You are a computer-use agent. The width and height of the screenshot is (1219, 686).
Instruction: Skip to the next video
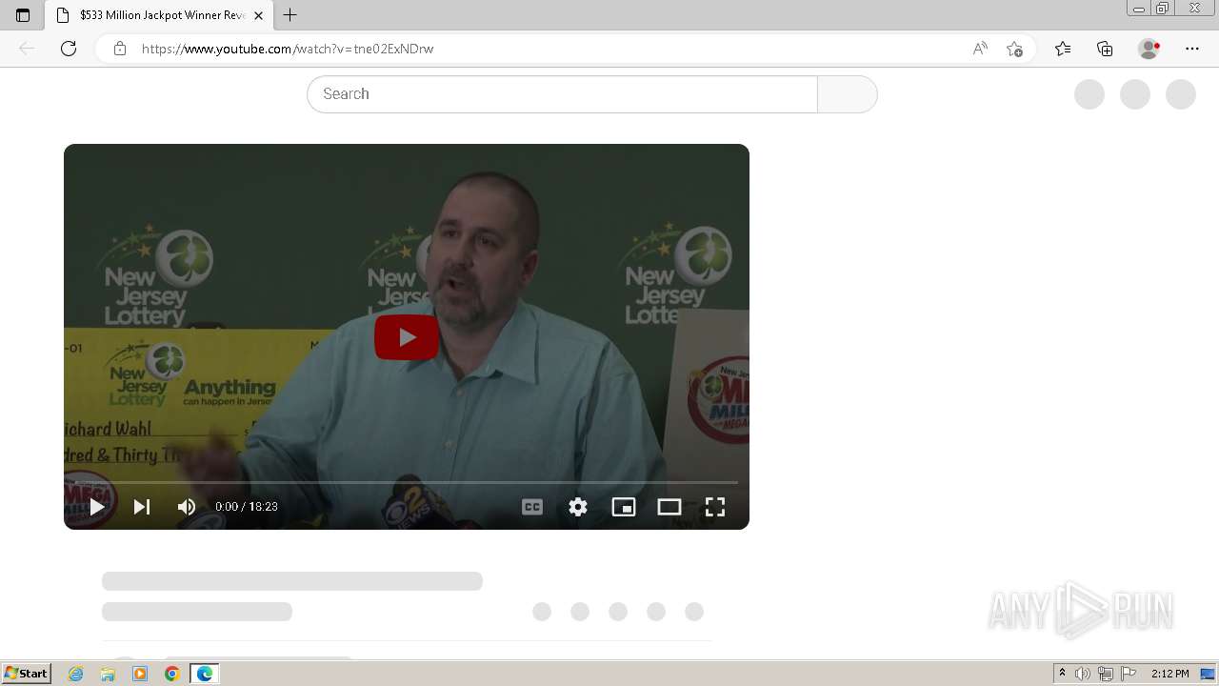(x=141, y=507)
